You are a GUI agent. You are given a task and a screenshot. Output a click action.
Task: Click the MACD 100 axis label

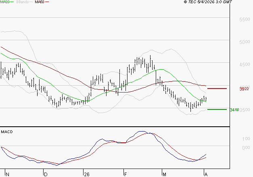coord(246,139)
